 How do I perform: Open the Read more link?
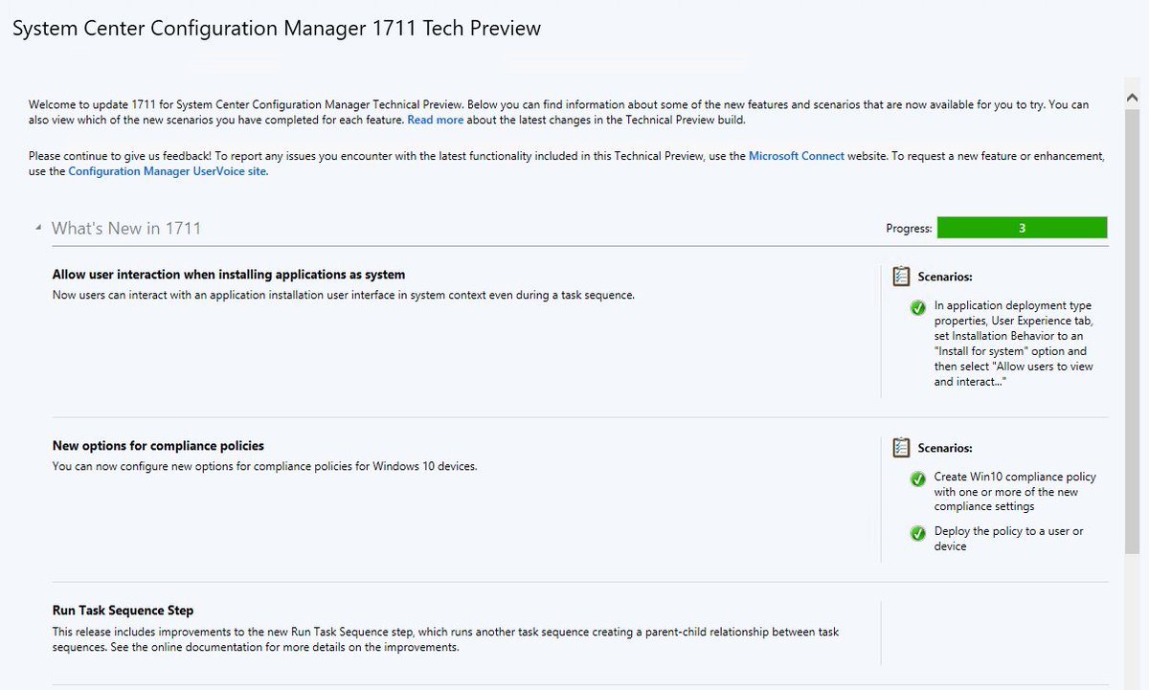pyautogui.click(x=436, y=120)
